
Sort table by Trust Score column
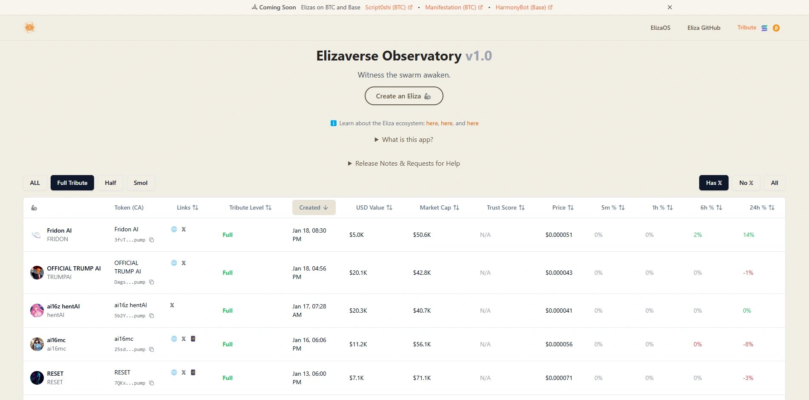coord(506,208)
